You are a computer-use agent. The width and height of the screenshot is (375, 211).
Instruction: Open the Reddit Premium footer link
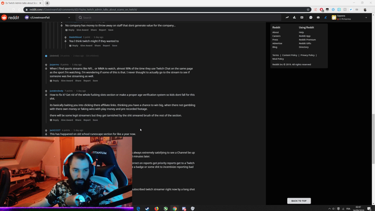(307, 40)
